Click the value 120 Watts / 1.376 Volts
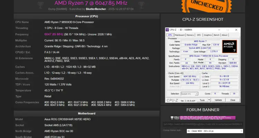The height and width of the screenshot is (138, 259). (x=58, y=85)
